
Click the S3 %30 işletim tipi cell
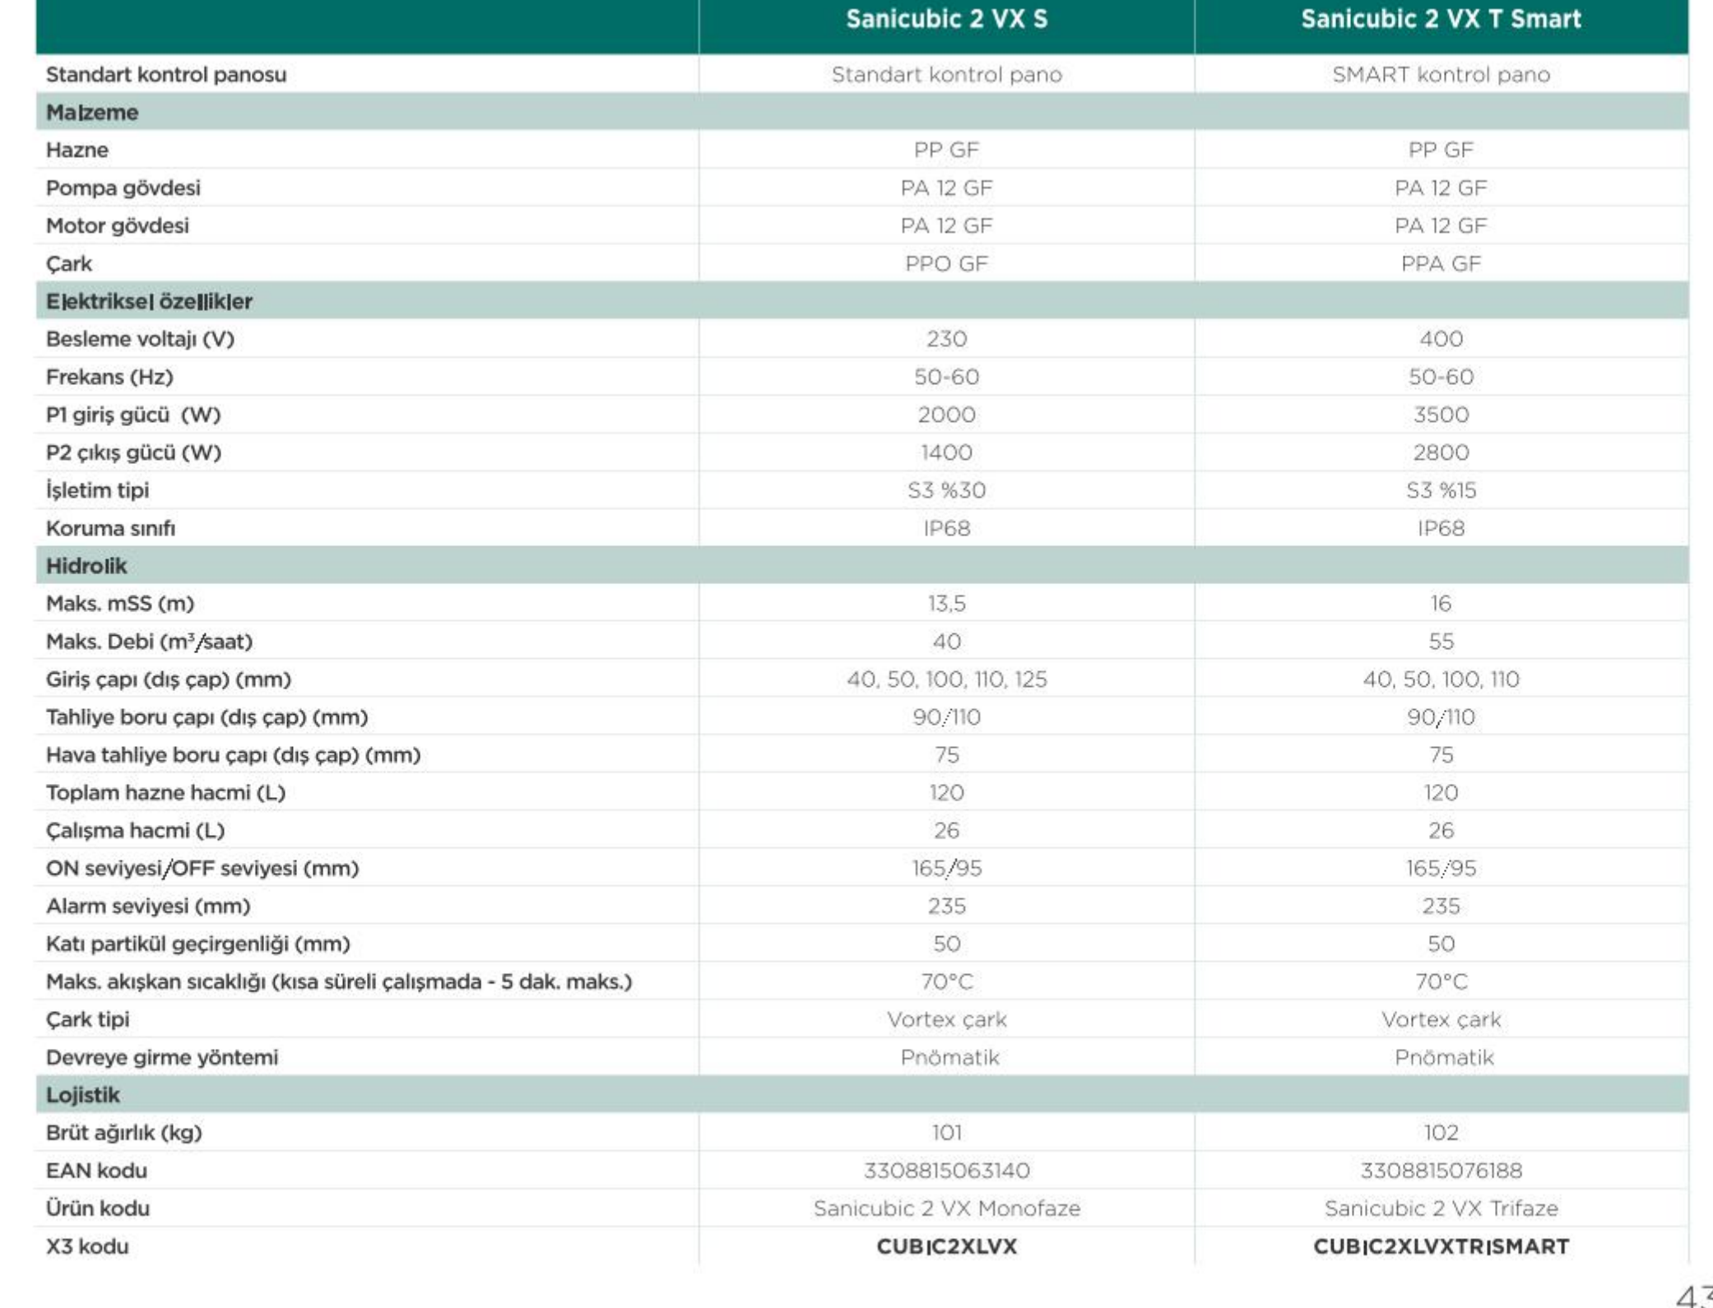[946, 490]
